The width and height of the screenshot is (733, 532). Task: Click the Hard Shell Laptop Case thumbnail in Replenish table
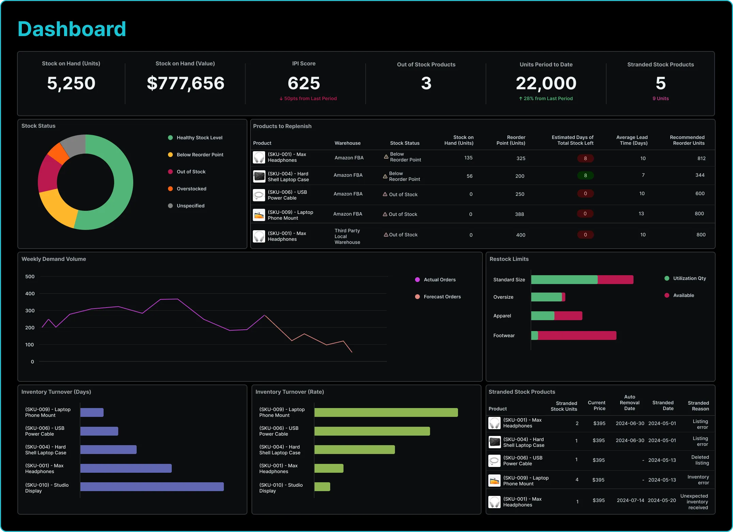click(x=259, y=176)
